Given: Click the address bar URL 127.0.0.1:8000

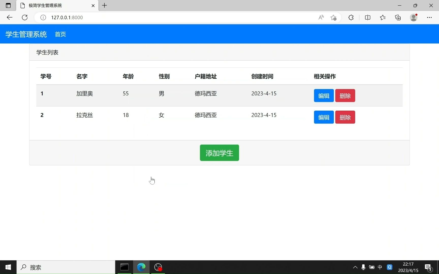Looking at the screenshot, I should point(67,18).
